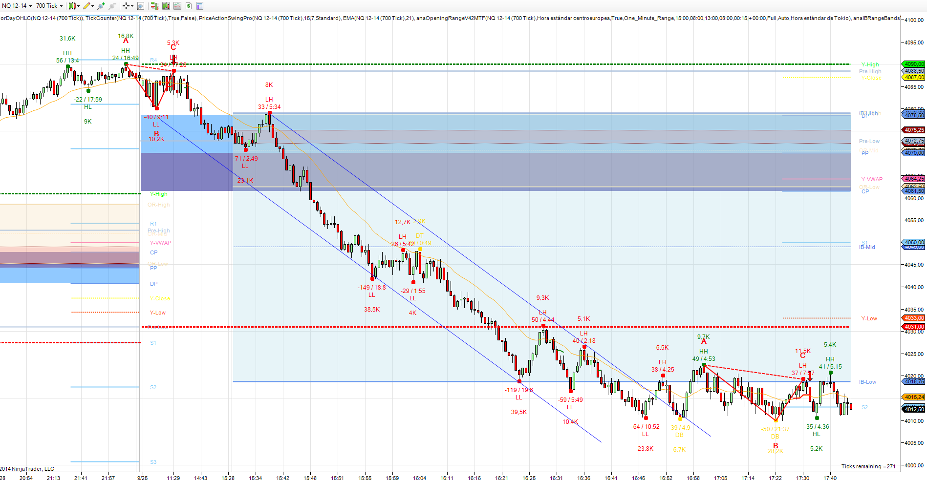Click the 4055,00 price axis label
The image size is (927, 481).
[914, 220]
